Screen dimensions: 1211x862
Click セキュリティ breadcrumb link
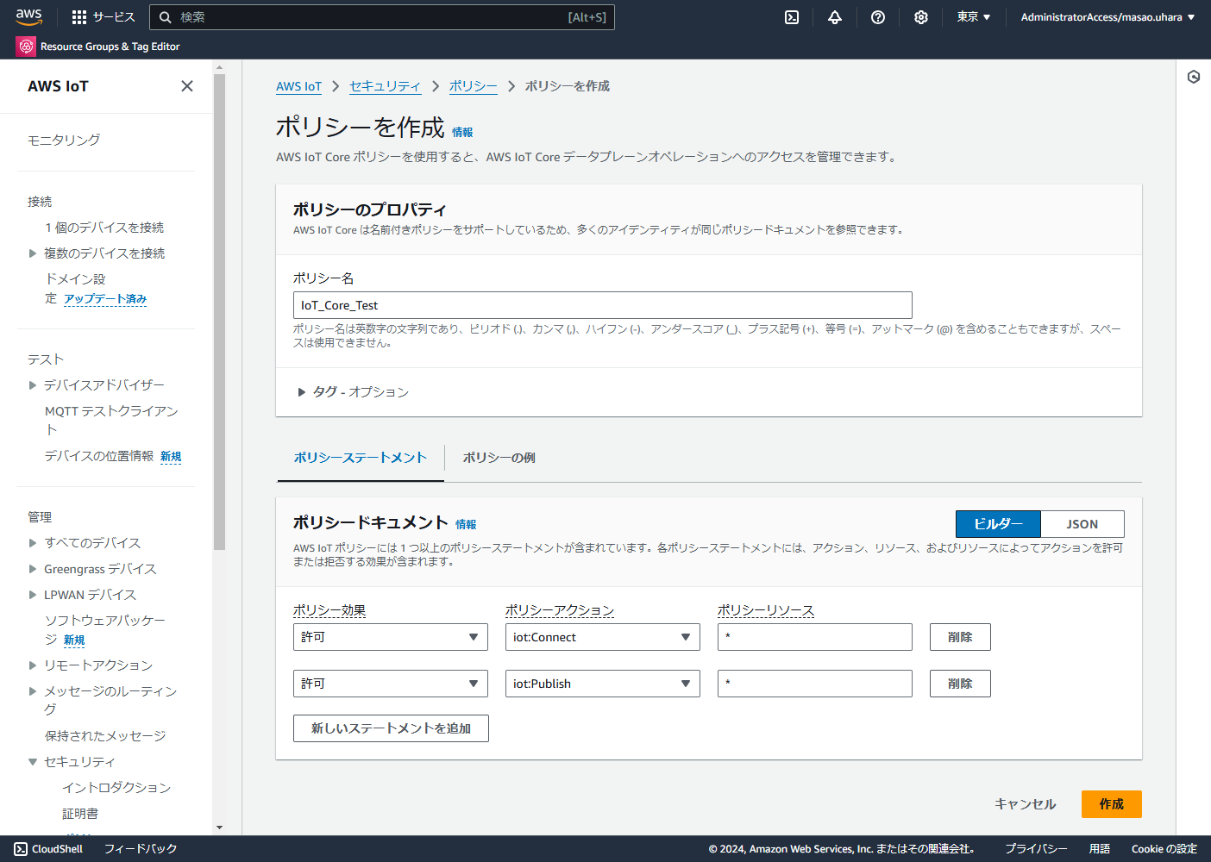coord(385,86)
